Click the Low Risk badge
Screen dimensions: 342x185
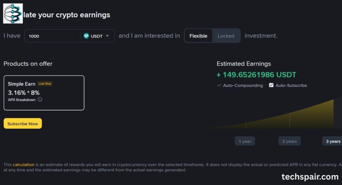tap(45, 84)
